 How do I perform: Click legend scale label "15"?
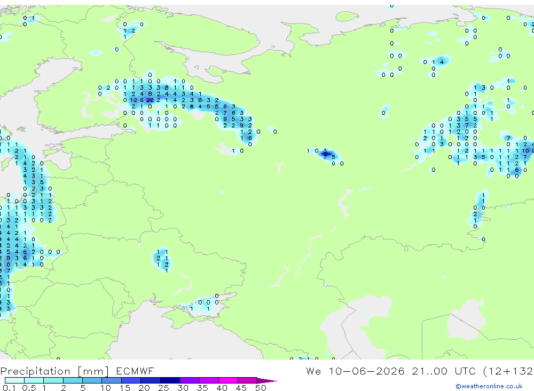124,388
